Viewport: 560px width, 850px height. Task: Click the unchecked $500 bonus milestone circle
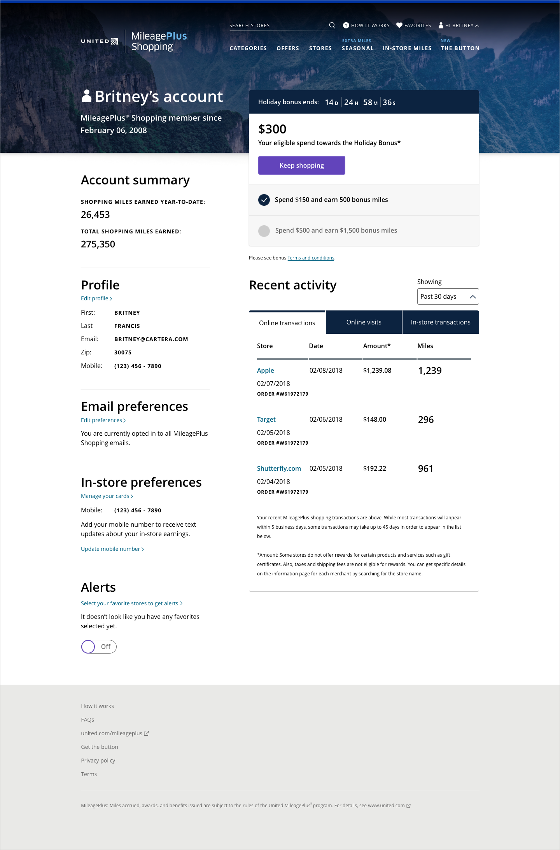264,231
